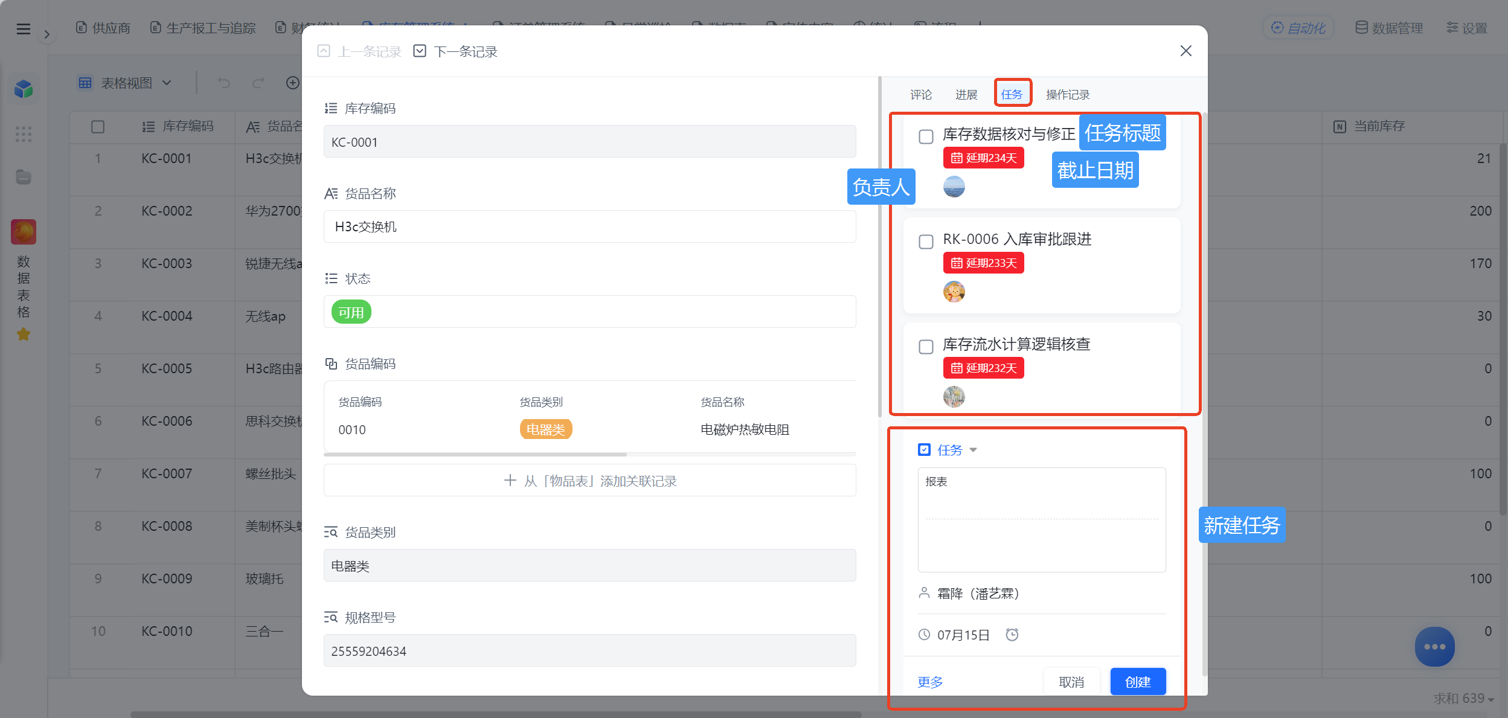This screenshot has width=1508, height=718.
Task: Open 数据管理
Action: (x=1389, y=28)
